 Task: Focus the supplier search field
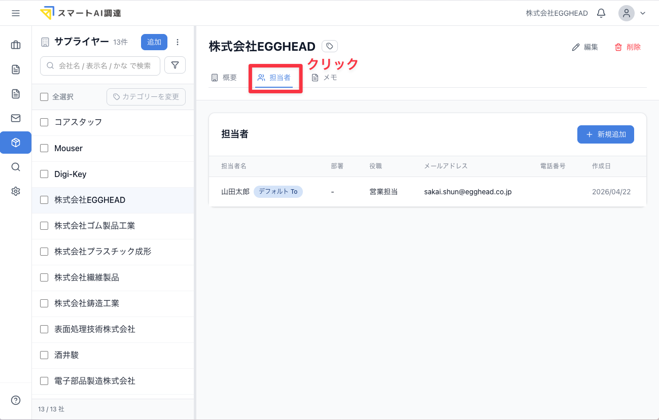pos(100,65)
